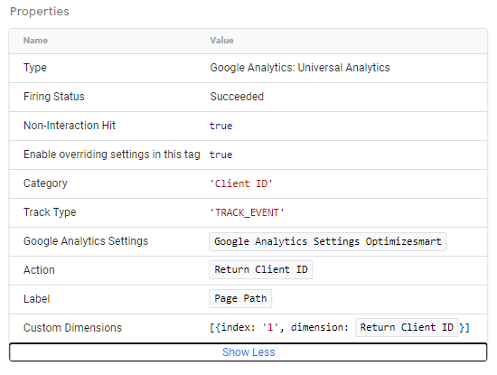The image size is (497, 375).
Task: Select the Succeeded status value
Action: (x=237, y=97)
